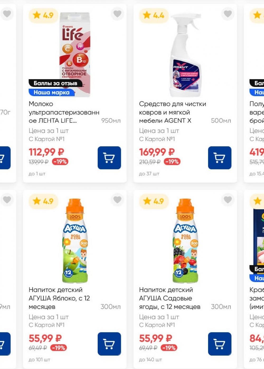Image resolution: width=264 pixels, height=369 pixels.
Task: Add Агуша Садовые ягоды drink to cart
Action: point(219,344)
